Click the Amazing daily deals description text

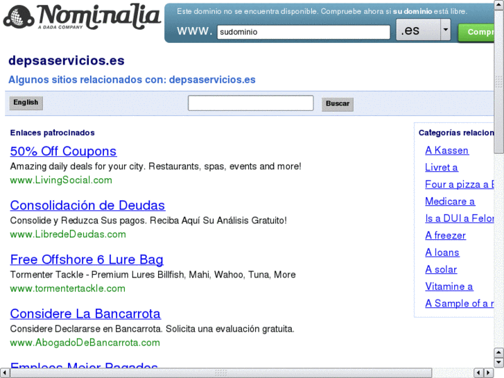tap(155, 166)
